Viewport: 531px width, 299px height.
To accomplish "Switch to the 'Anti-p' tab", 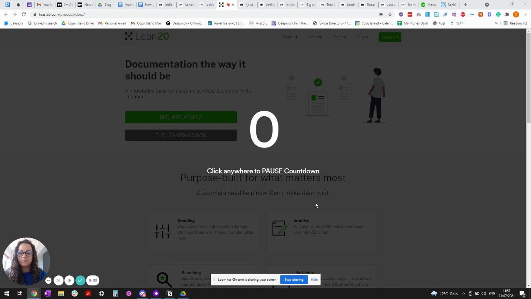I will (x=268, y=5).
